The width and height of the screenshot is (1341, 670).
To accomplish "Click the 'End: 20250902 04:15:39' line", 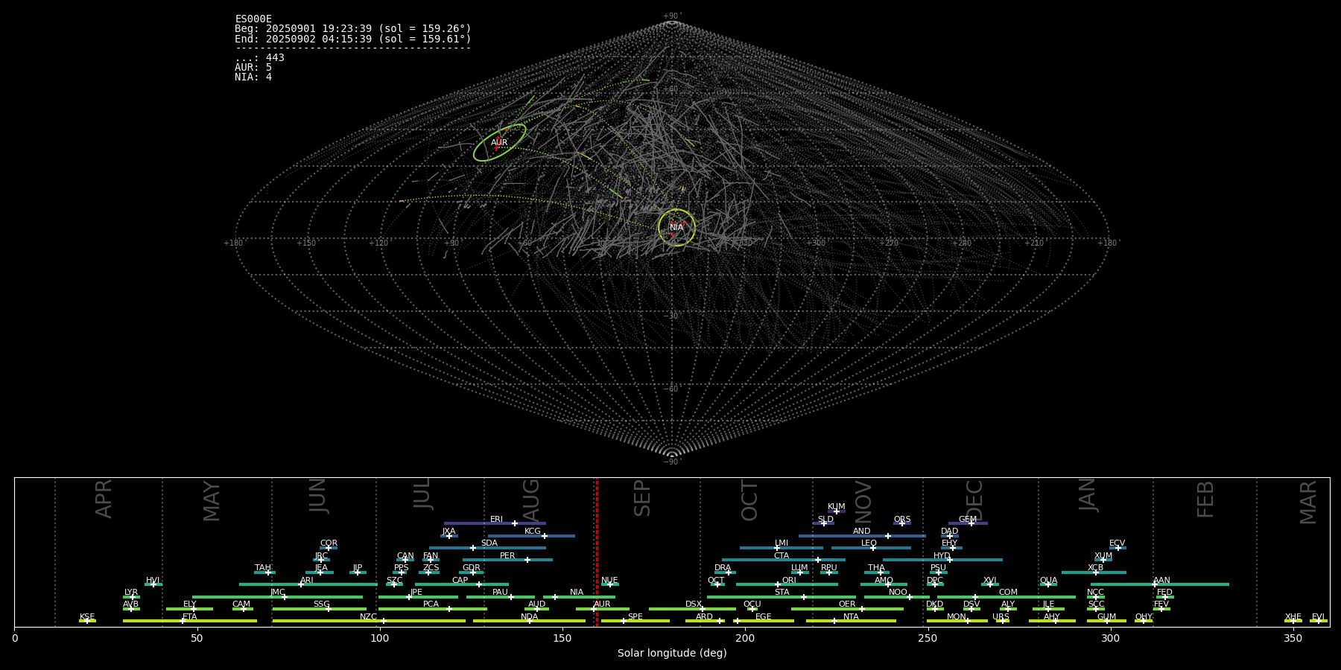I will click(x=353, y=39).
